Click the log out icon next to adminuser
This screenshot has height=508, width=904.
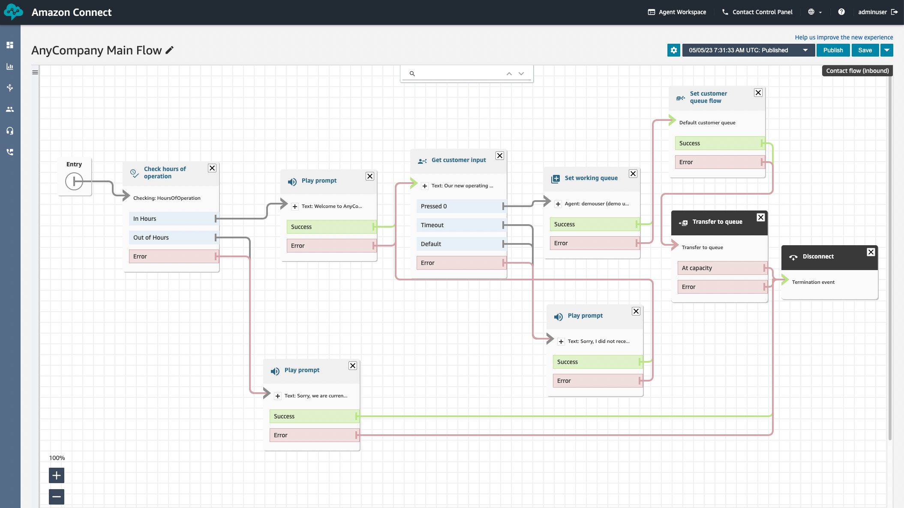[895, 12]
